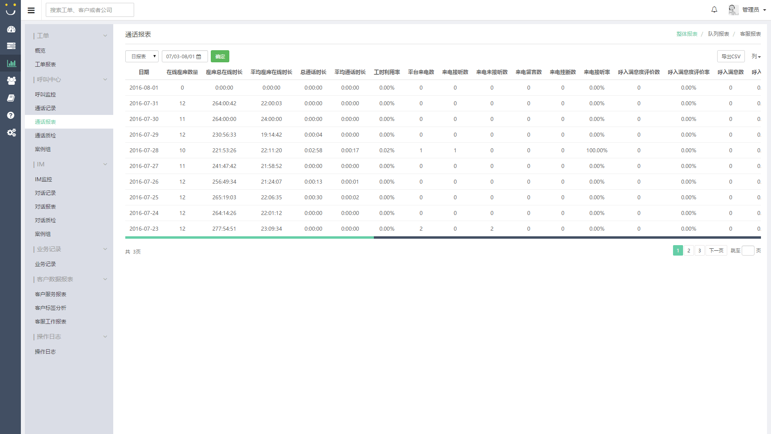This screenshot has width=771, height=434.
Task: Switch to 队列报表 tab
Action: (718, 34)
